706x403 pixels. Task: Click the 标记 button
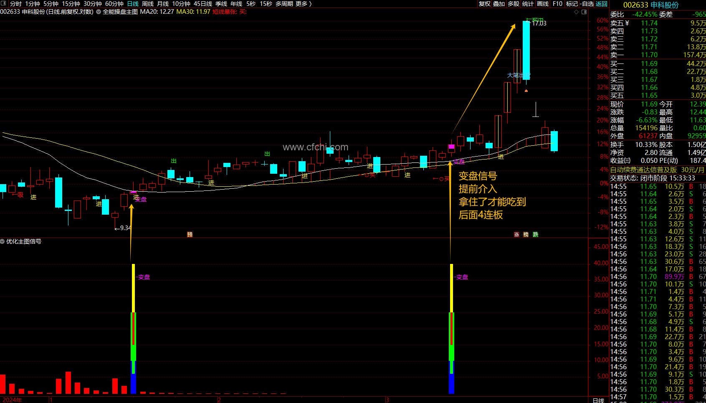pos(572,4)
